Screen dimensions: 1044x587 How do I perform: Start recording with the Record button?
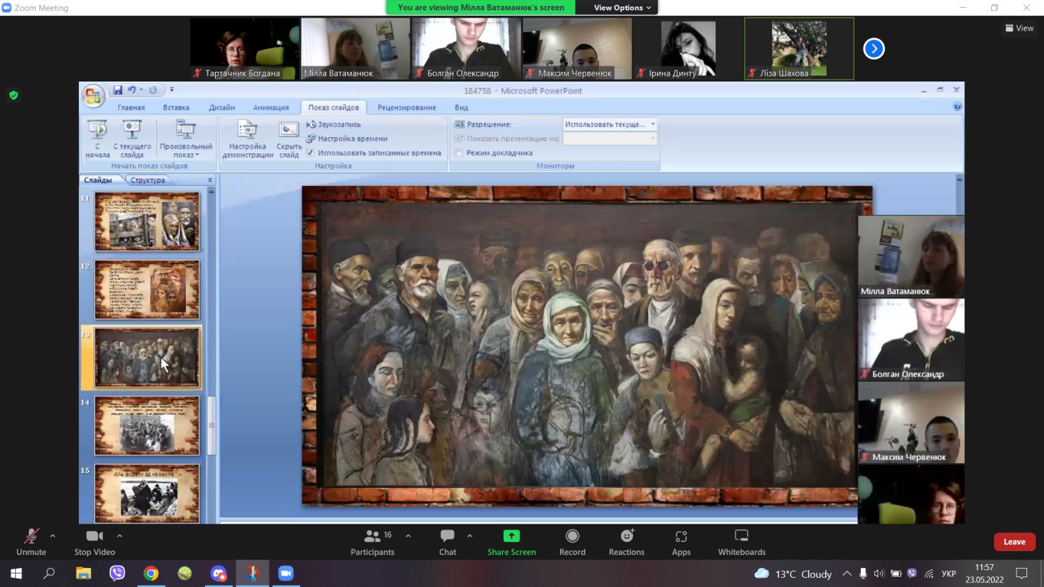(572, 542)
